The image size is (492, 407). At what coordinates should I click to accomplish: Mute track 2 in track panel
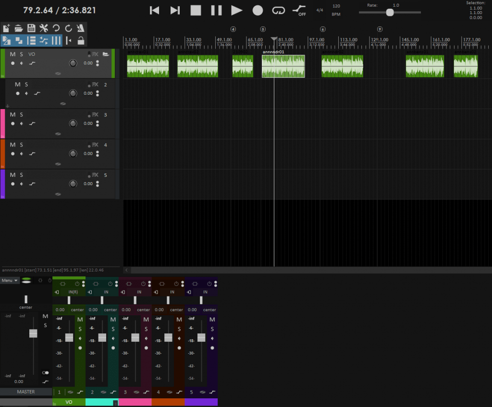coord(18,85)
